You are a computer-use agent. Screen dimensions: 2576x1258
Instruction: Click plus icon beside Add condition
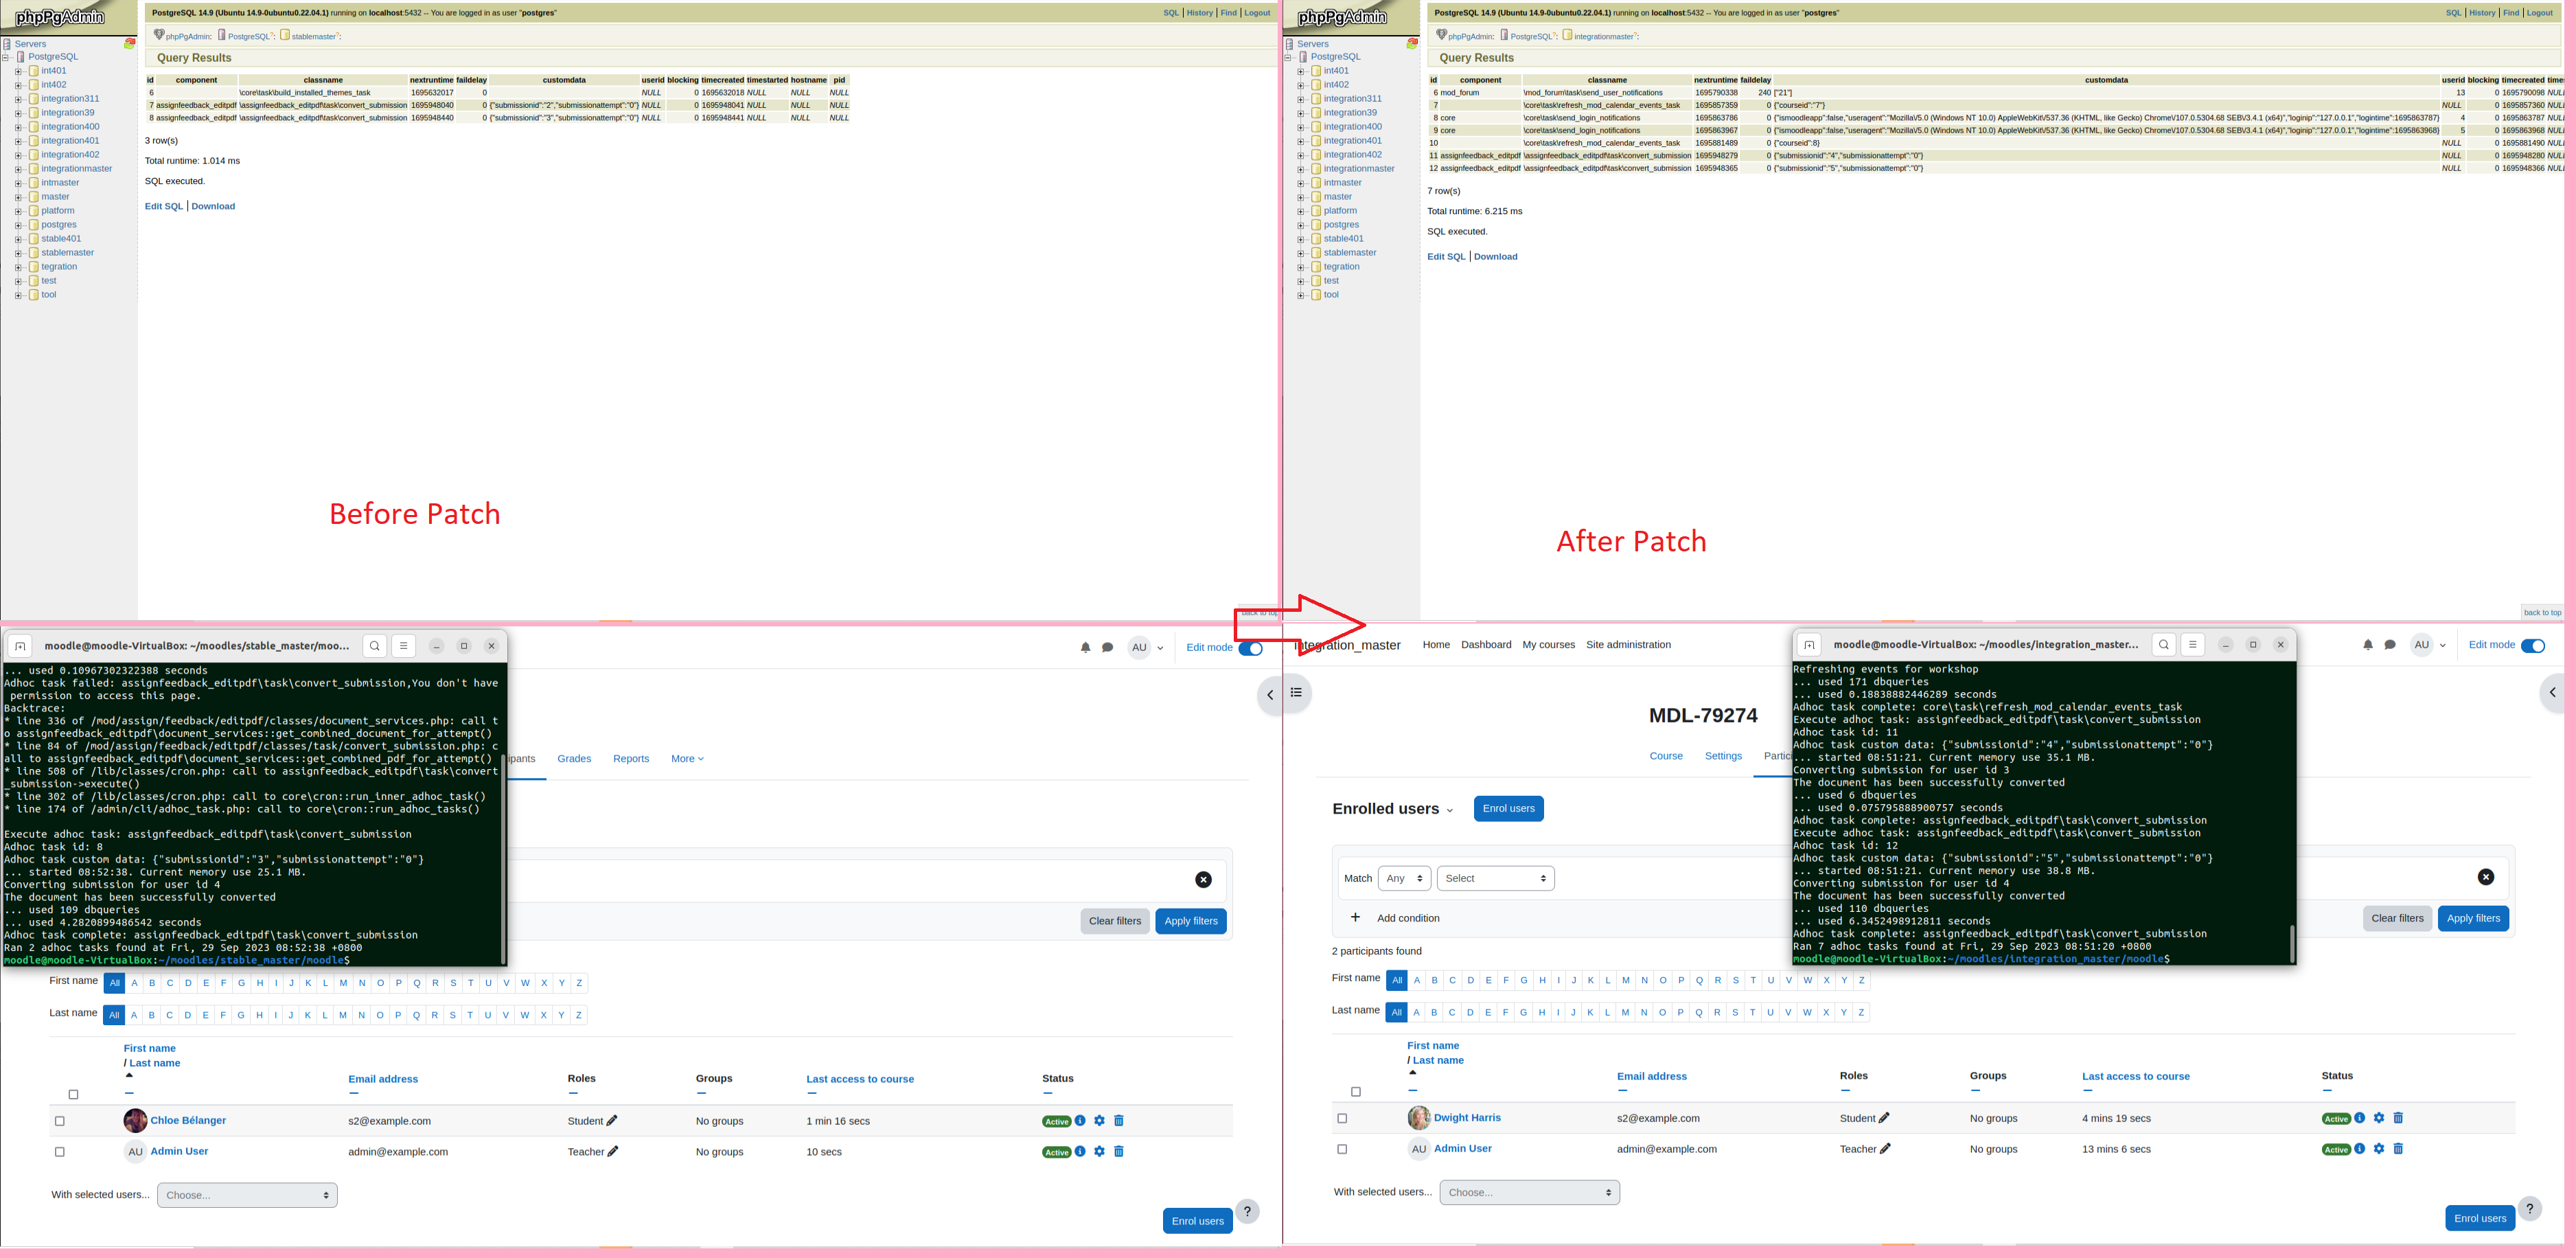click(1355, 918)
